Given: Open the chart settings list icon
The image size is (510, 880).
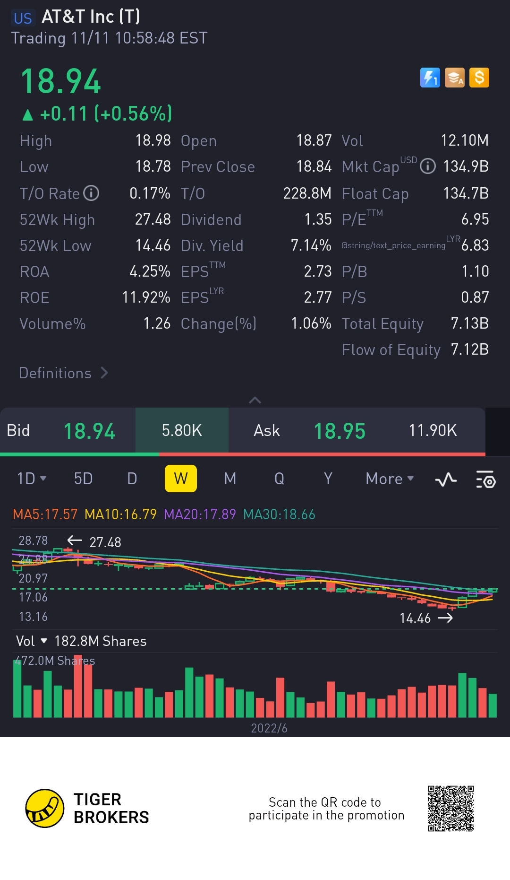Looking at the screenshot, I should (485, 479).
